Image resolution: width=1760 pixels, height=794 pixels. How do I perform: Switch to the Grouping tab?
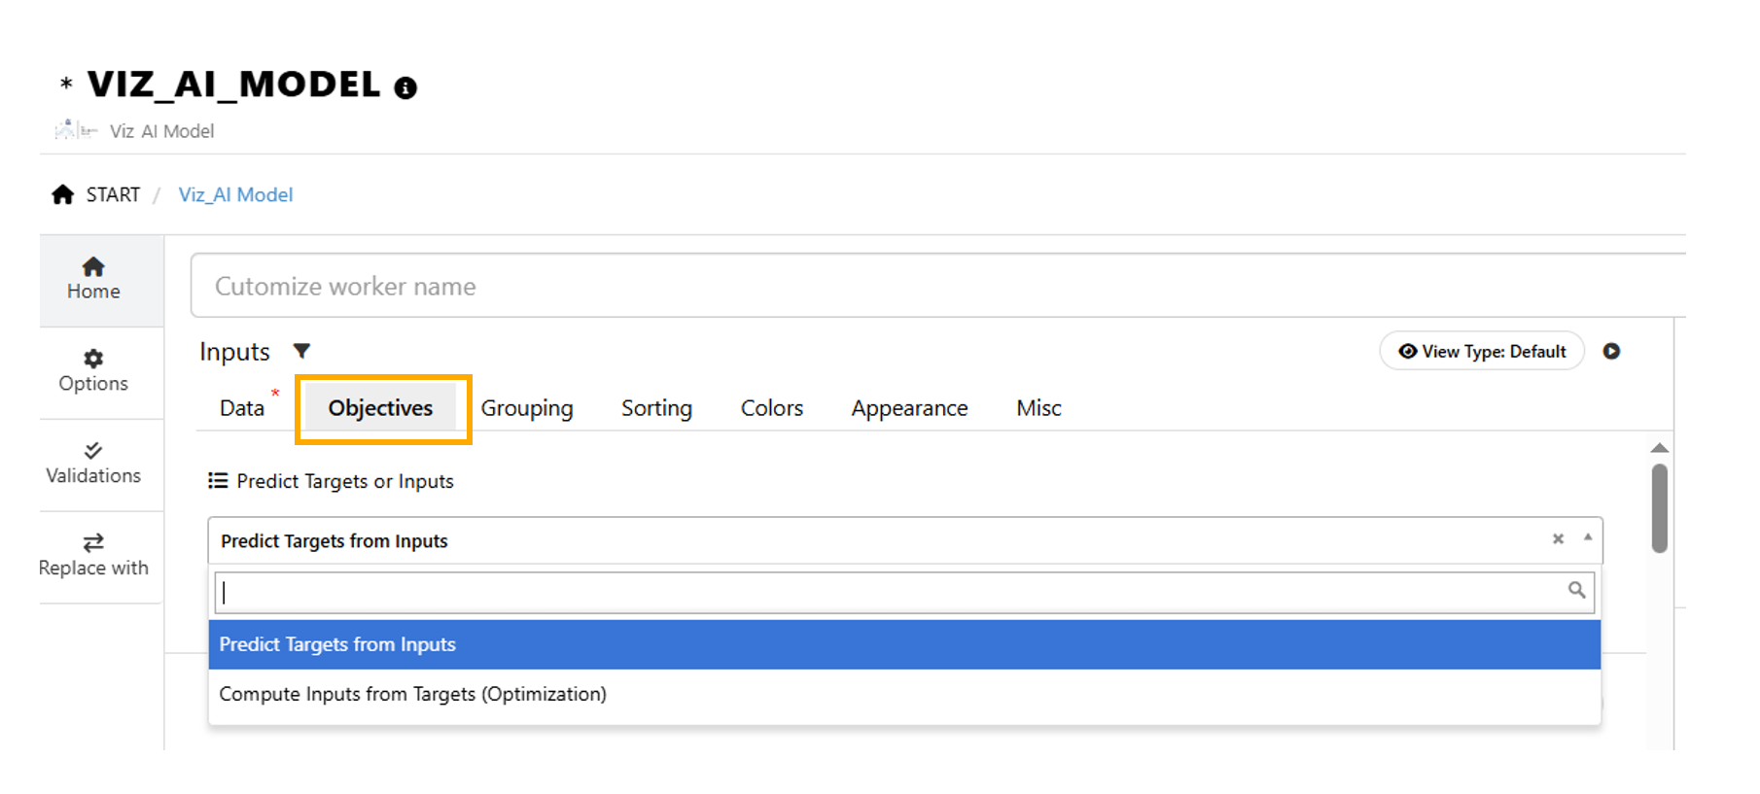(526, 408)
